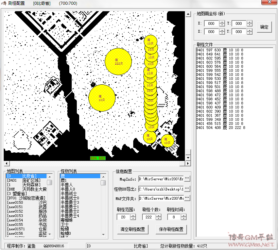Increase the second-row Y coordinate spinner
This screenshot has height=250, width=278.
pos(249,30)
